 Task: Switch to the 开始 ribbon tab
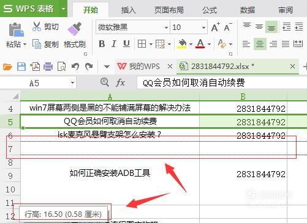coord(91,10)
